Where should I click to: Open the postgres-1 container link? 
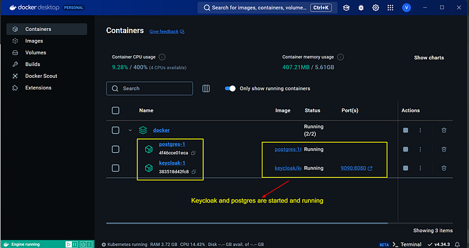click(172, 145)
